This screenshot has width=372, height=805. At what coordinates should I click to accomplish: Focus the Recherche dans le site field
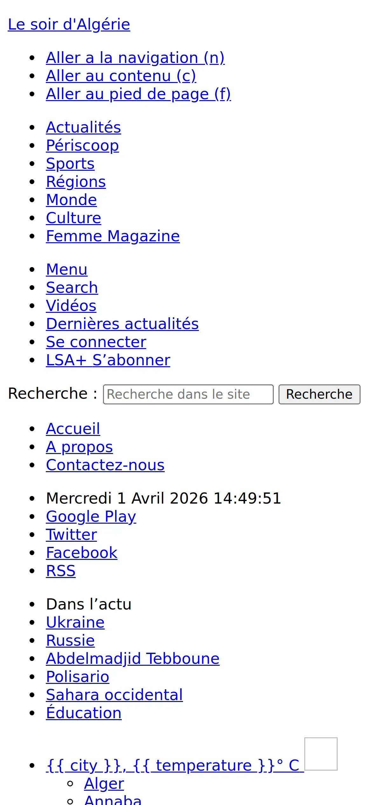click(x=188, y=394)
